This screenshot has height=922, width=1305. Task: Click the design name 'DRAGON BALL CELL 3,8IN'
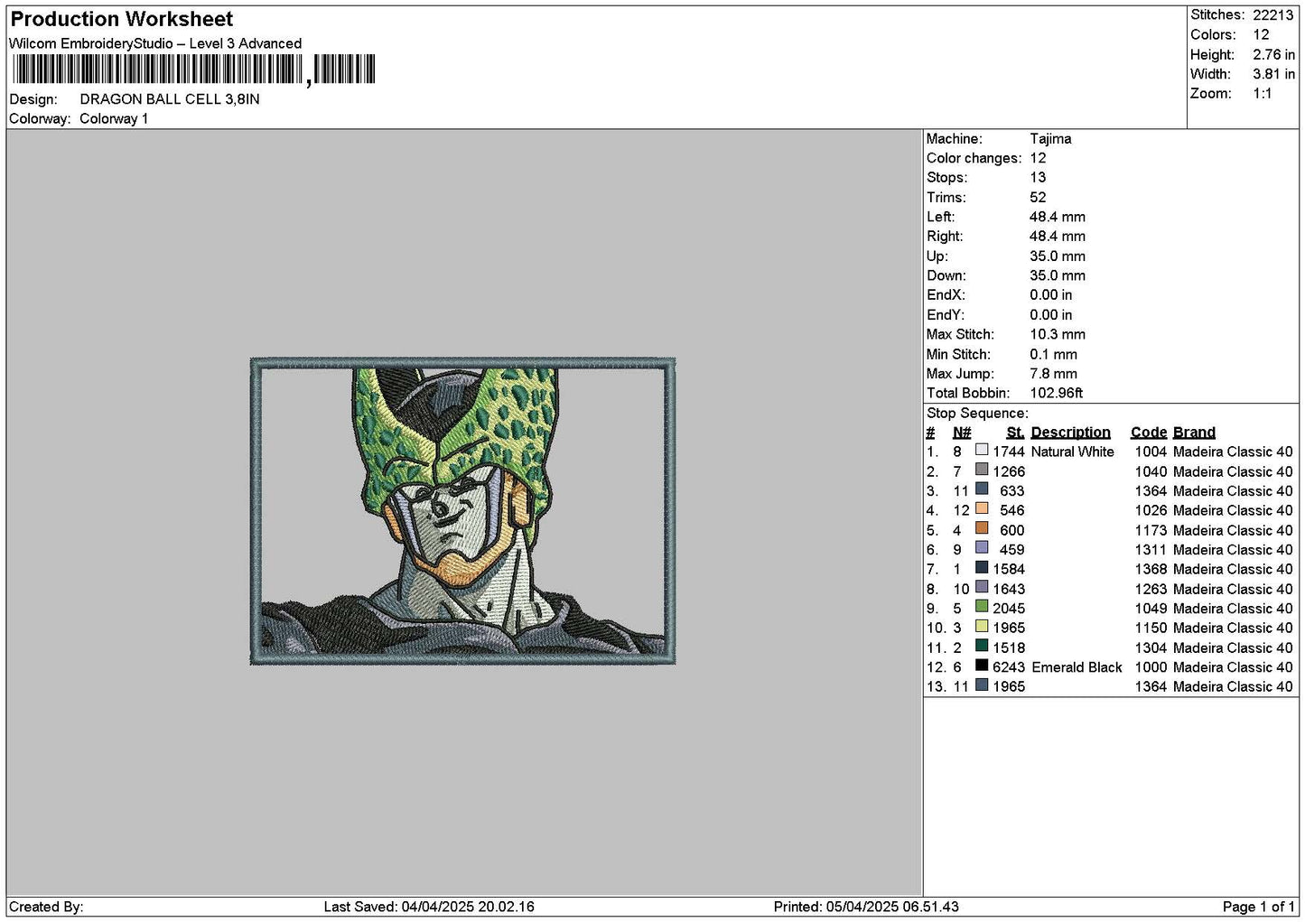pos(170,99)
